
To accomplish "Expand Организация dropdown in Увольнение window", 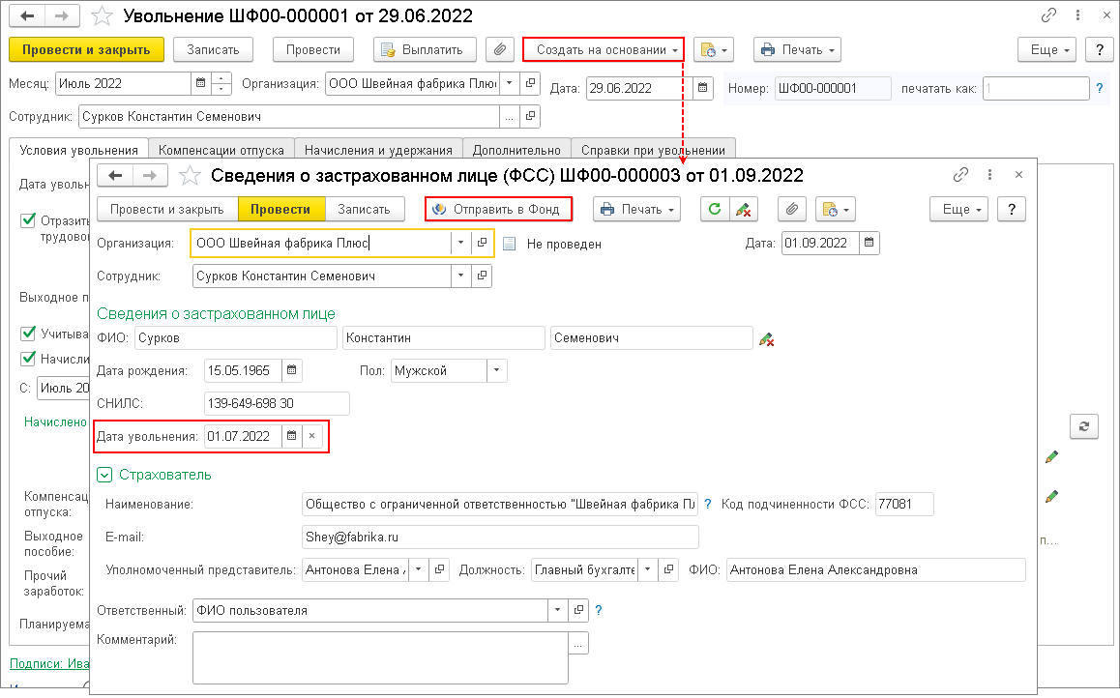I will click(x=510, y=83).
